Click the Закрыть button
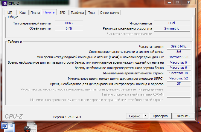This screenshot has width=201, height=132. (183, 116)
